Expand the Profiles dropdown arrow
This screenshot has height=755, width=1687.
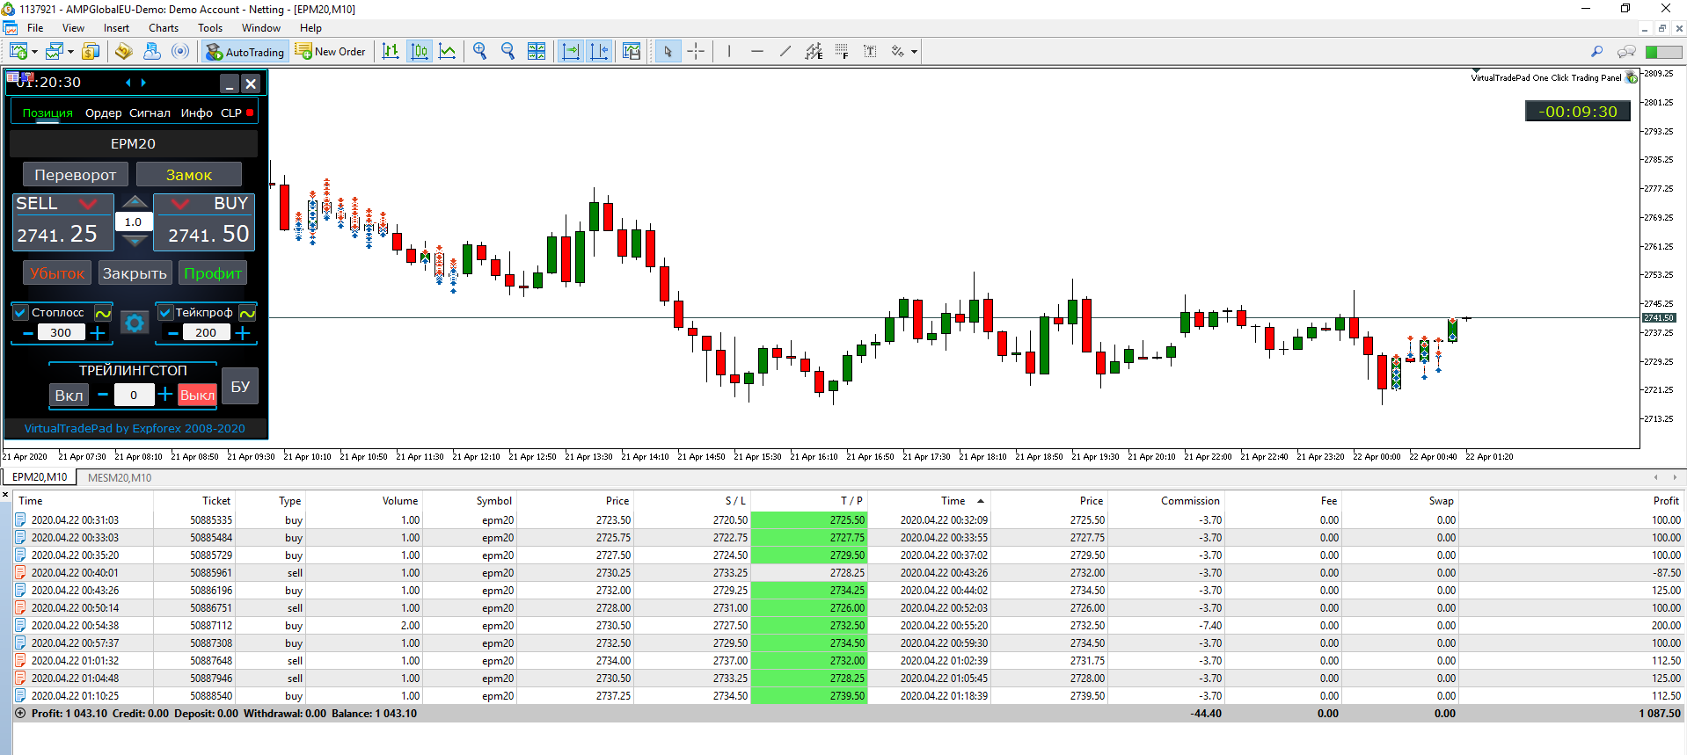(x=70, y=52)
